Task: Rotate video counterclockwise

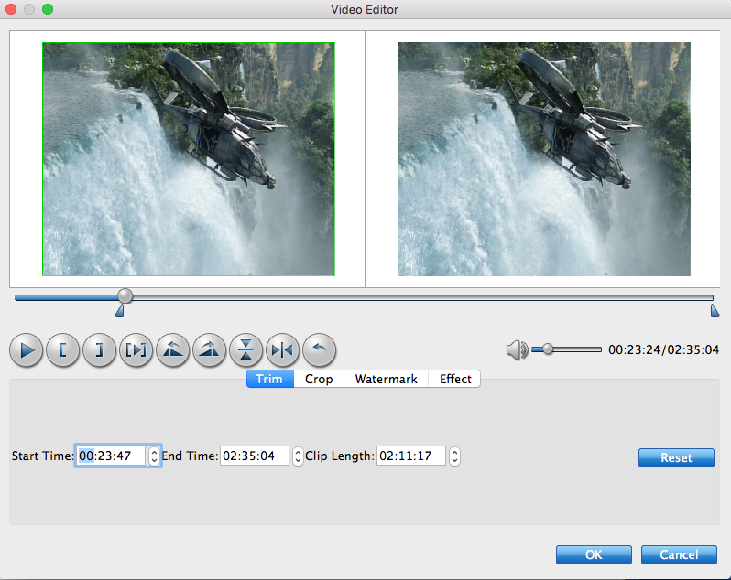Action: pos(173,349)
